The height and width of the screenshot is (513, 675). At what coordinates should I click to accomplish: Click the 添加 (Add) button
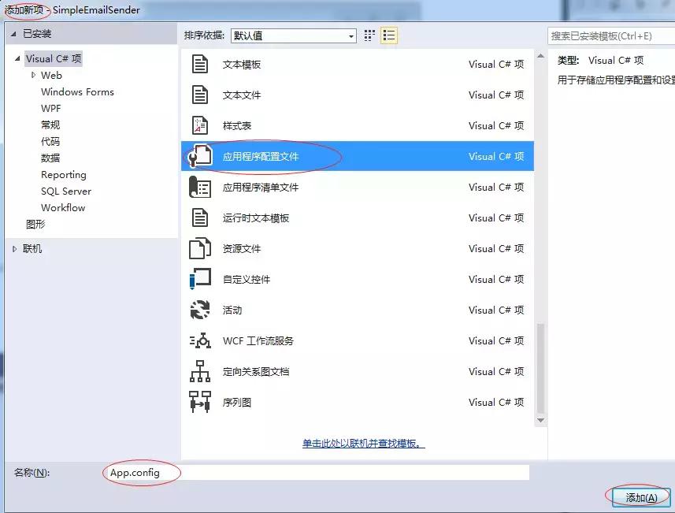(x=640, y=497)
